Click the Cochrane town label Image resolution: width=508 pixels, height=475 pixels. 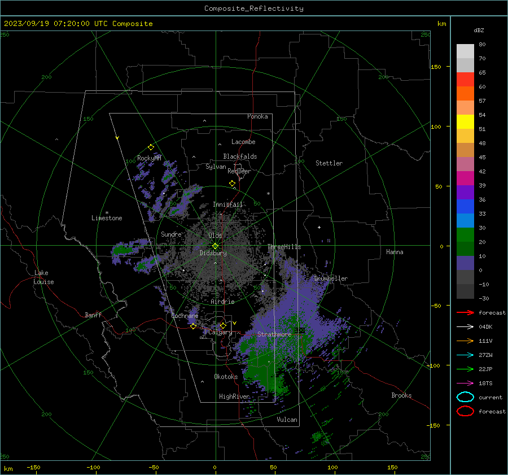pyautogui.click(x=185, y=316)
